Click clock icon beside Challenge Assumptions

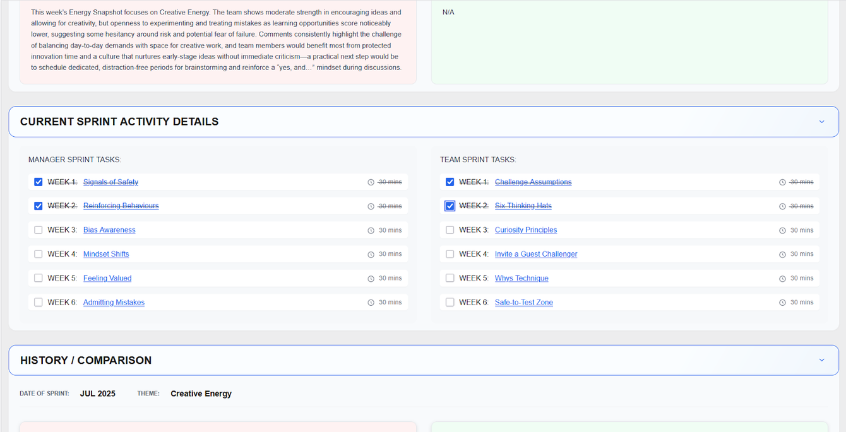[x=783, y=182]
